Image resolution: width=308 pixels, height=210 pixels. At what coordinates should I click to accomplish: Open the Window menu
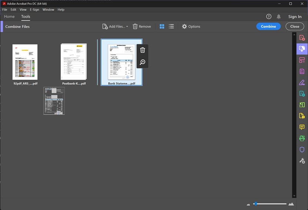(48, 10)
